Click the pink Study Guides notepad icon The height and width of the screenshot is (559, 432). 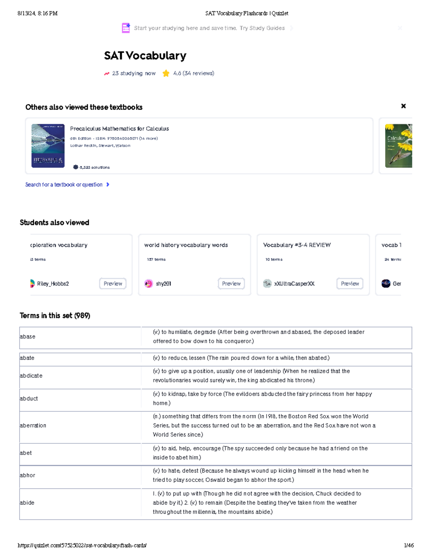(125, 28)
